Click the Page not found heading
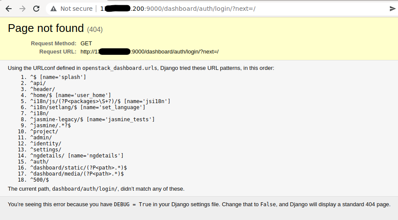The width and height of the screenshot is (398, 220). pos(46,28)
